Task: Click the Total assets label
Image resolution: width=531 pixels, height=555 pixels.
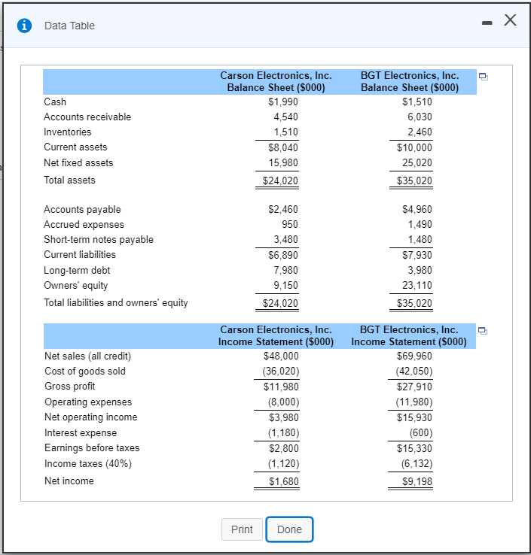Action: [x=69, y=180]
